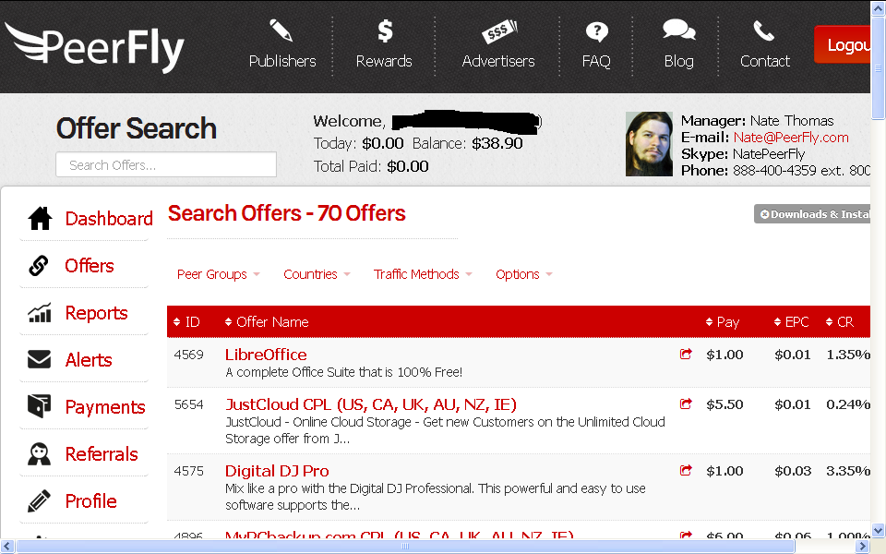The image size is (886, 554).
Task: Open Reports via the bar chart icon
Action: 40,312
